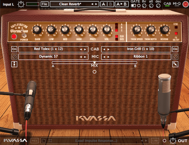Click the red plugin power icon
Viewport: 189px width, 145px height.
click(x=185, y=4)
